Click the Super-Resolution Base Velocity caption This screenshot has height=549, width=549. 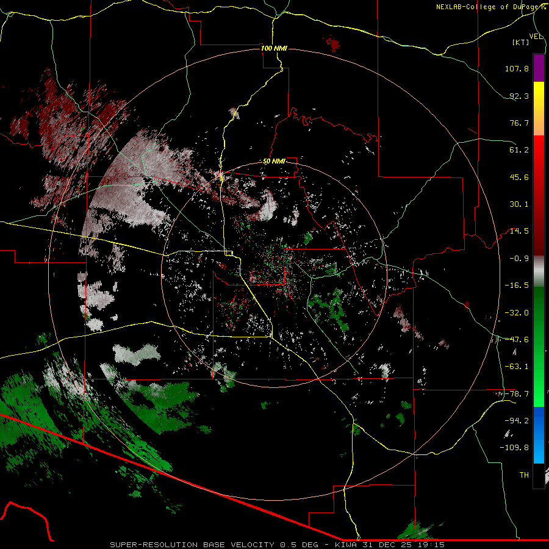pos(278,545)
